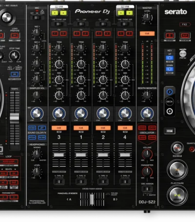Flip the MIC off/on/talk over switch
This screenshot has width=195, height=222.
coord(37,17)
